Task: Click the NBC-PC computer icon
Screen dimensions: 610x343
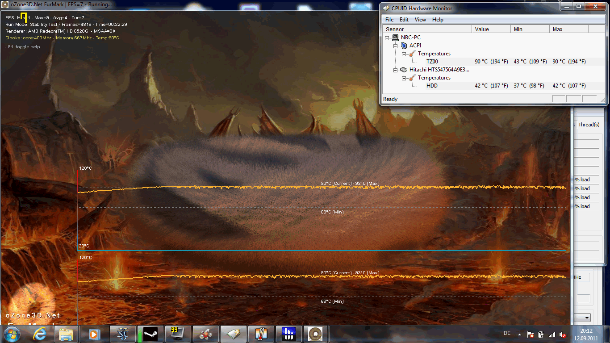Action: [x=395, y=38]
